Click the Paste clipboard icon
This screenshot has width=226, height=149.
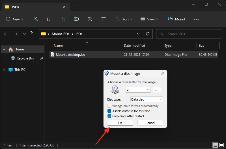pos(63,19)
